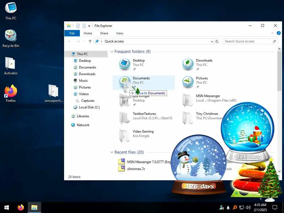This screenshot has height=213, width=284.
Task: Go forward using the Forward arrow
Action: click(x=78, y=41)
